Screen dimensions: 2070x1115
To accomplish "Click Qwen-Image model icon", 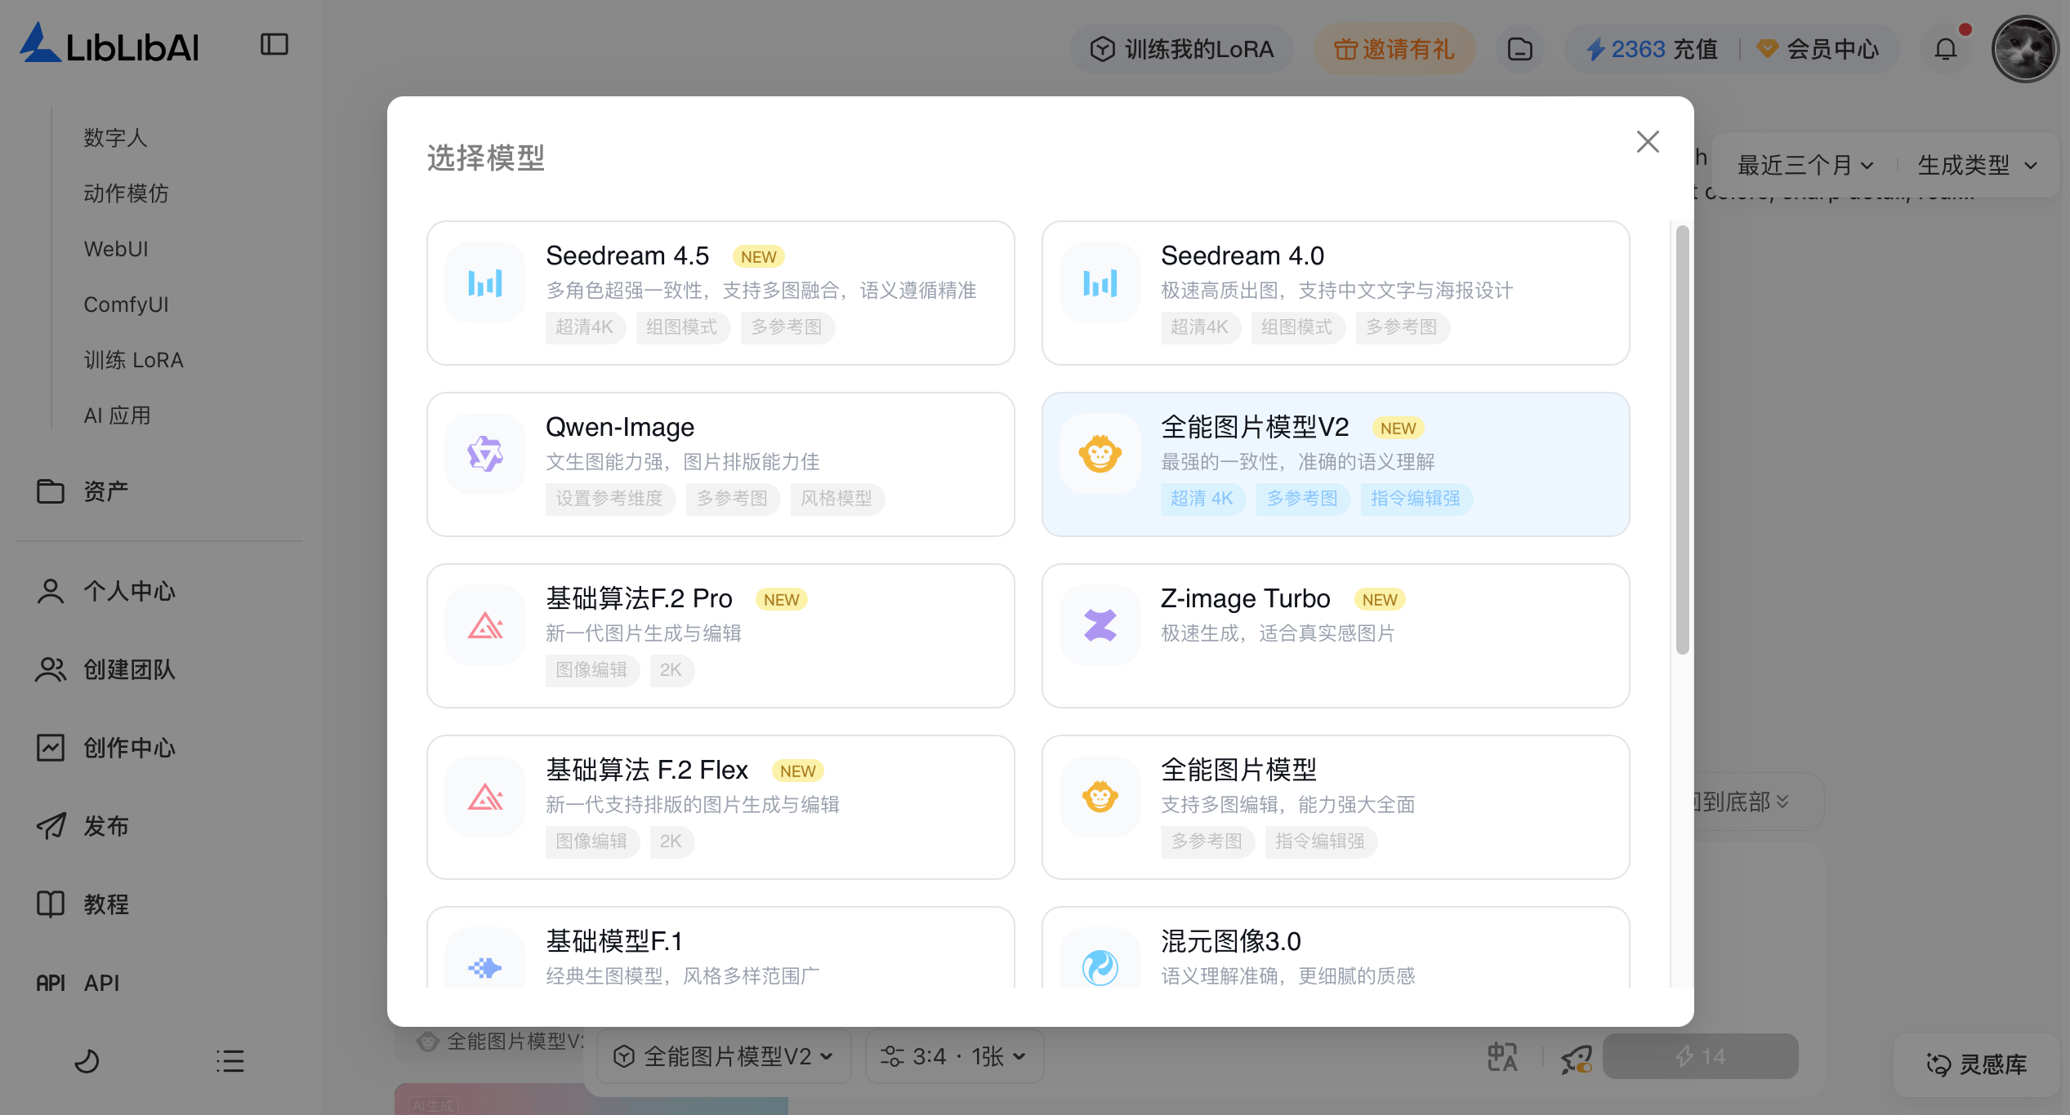I will (x=485, y=455).
